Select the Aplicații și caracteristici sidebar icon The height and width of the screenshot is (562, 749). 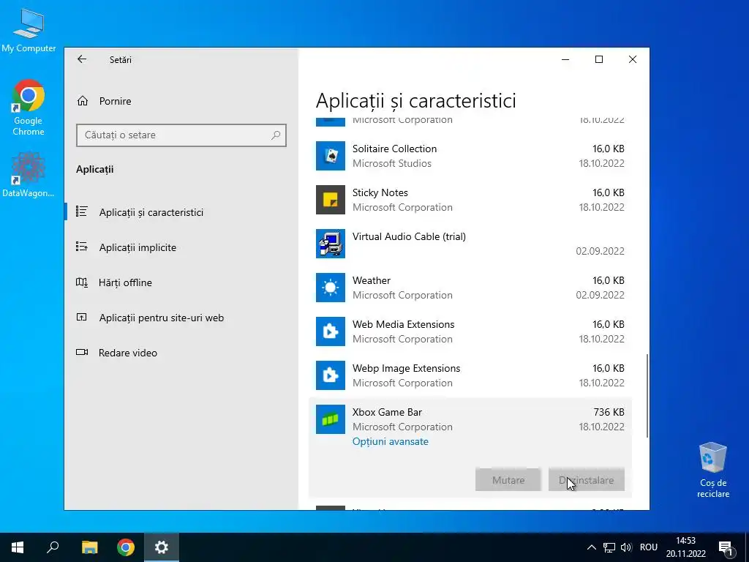click(82, 211)
